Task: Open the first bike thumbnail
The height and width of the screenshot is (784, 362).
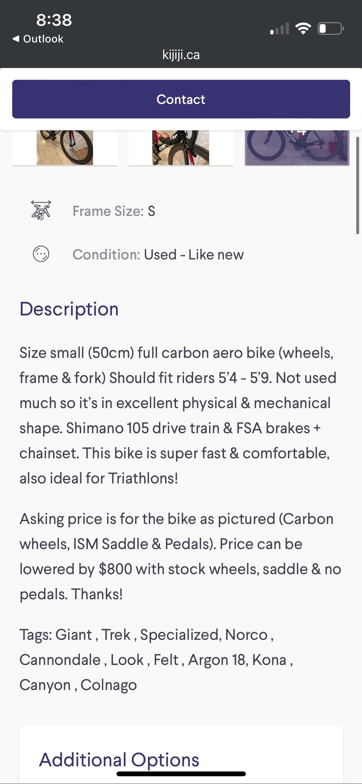Action: 65,148
